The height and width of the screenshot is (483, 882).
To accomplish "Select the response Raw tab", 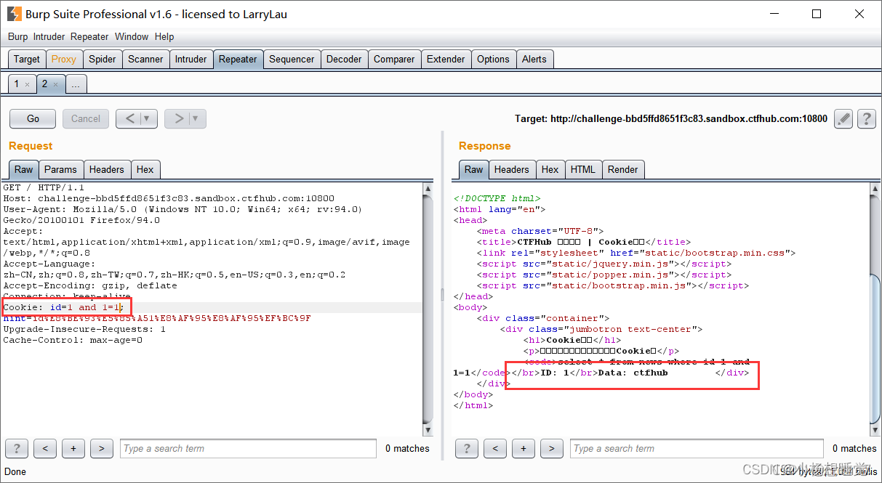I will tap(474, 169).
